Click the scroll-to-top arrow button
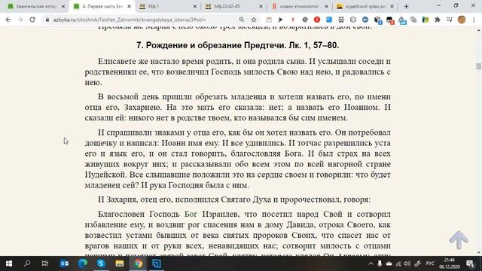 [459, 239]
